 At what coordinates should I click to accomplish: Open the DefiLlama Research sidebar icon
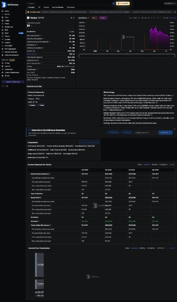pos(2,55)
